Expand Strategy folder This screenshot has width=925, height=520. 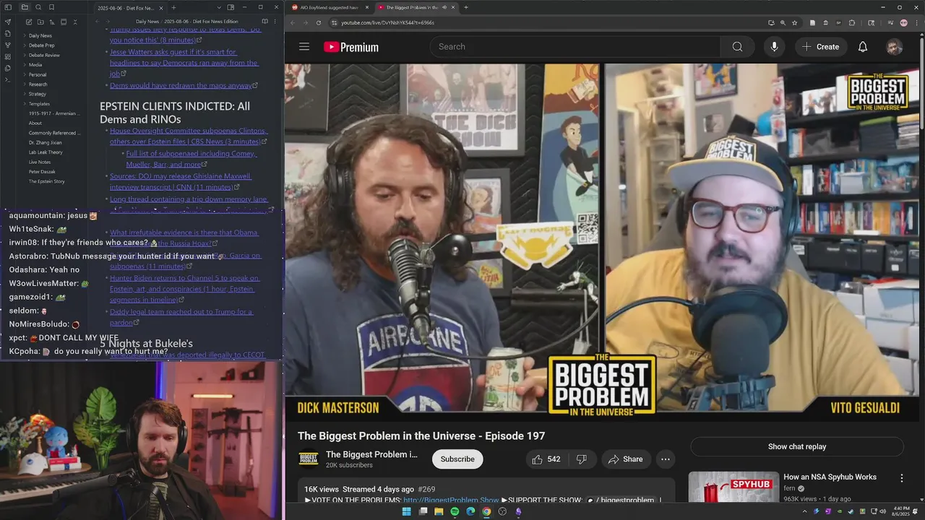click(x=37, y=94)
